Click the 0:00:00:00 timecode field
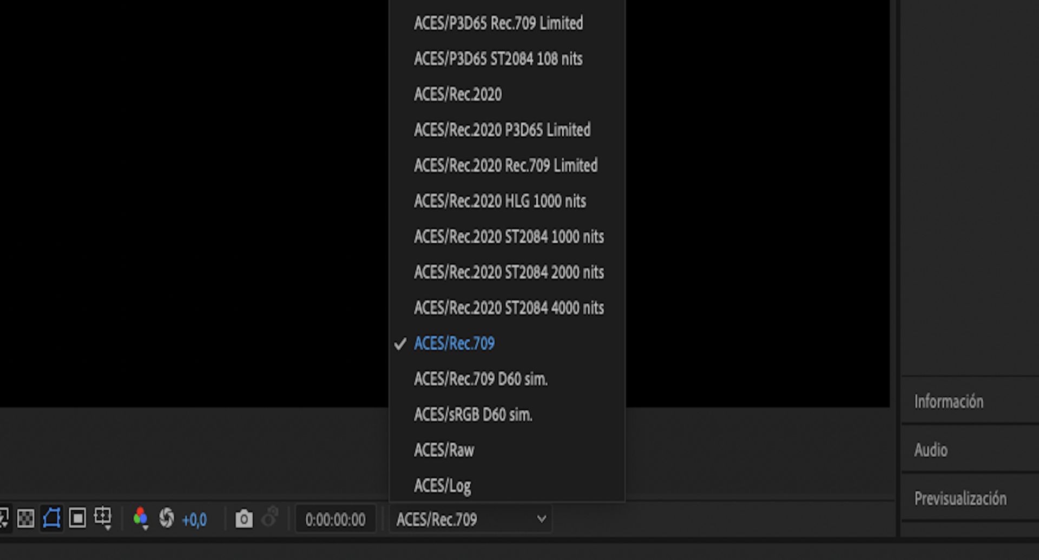The width and height of the screenshot is (1039, 560). pos(335,519)
